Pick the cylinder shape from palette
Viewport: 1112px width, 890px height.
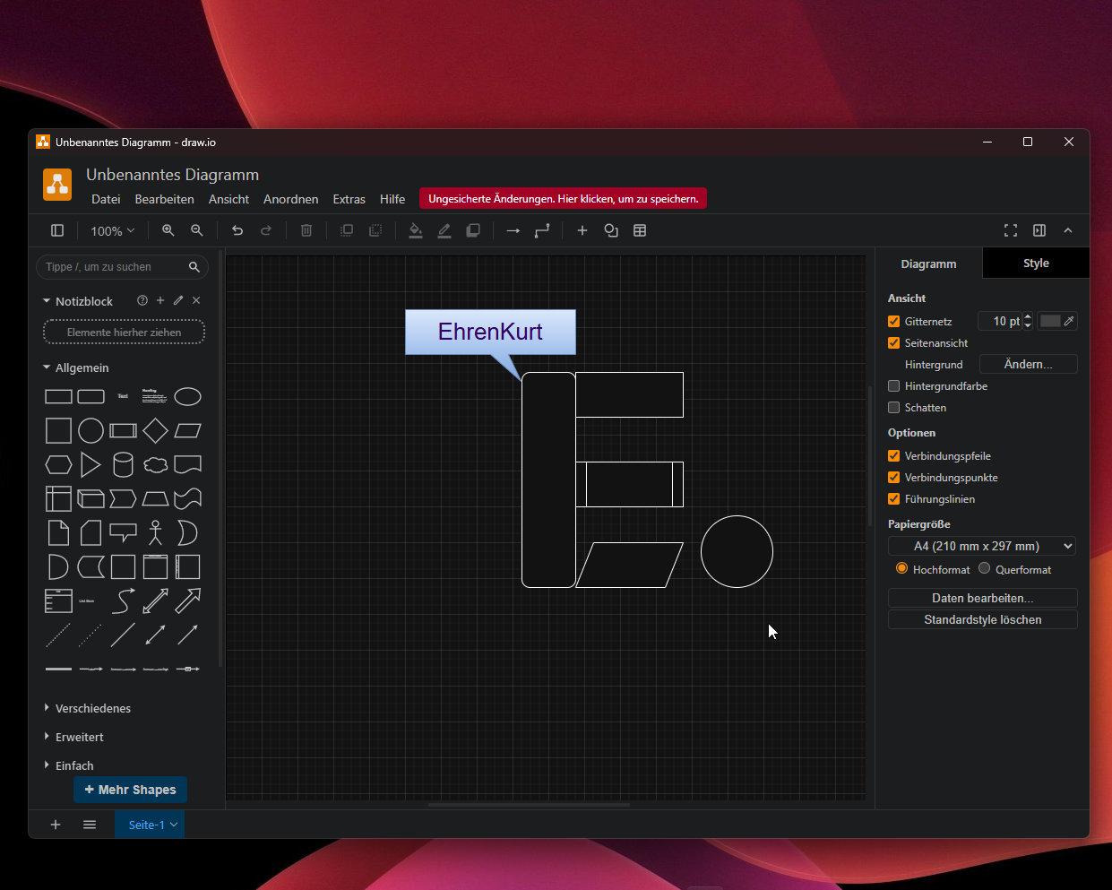(123, 465)
